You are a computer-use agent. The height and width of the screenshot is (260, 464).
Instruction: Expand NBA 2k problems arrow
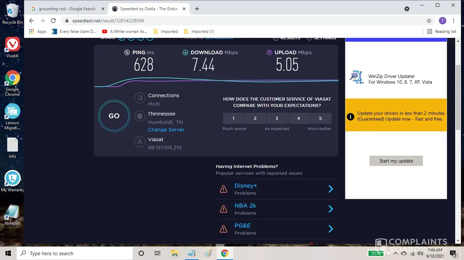[331, 209]
